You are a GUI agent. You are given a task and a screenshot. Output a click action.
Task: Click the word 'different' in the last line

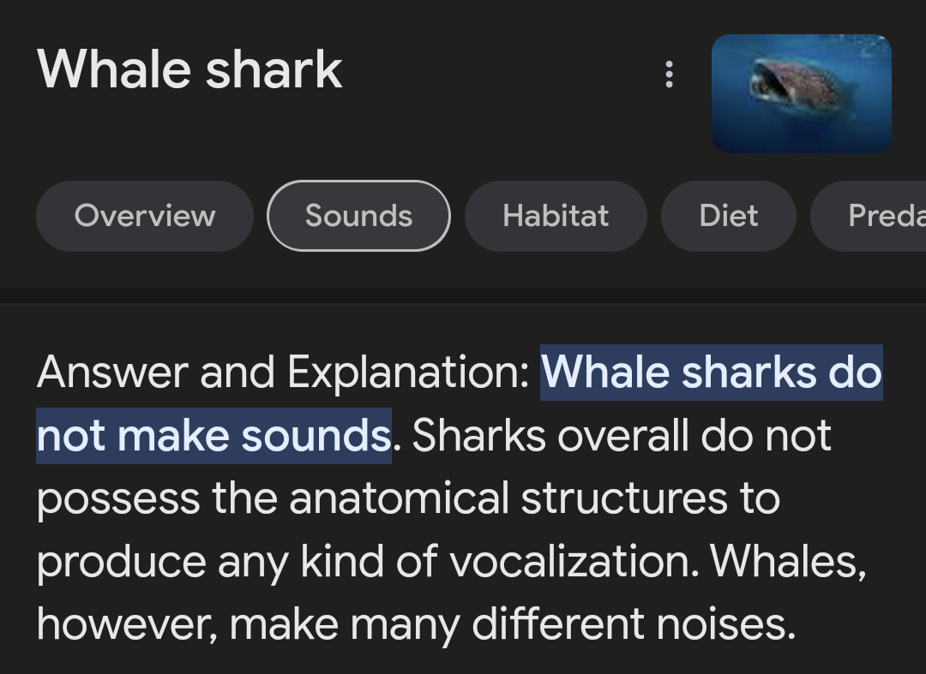coord(558,623)
